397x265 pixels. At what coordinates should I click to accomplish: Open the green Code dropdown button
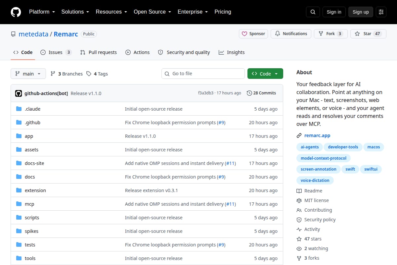click(x=265, y=74)
